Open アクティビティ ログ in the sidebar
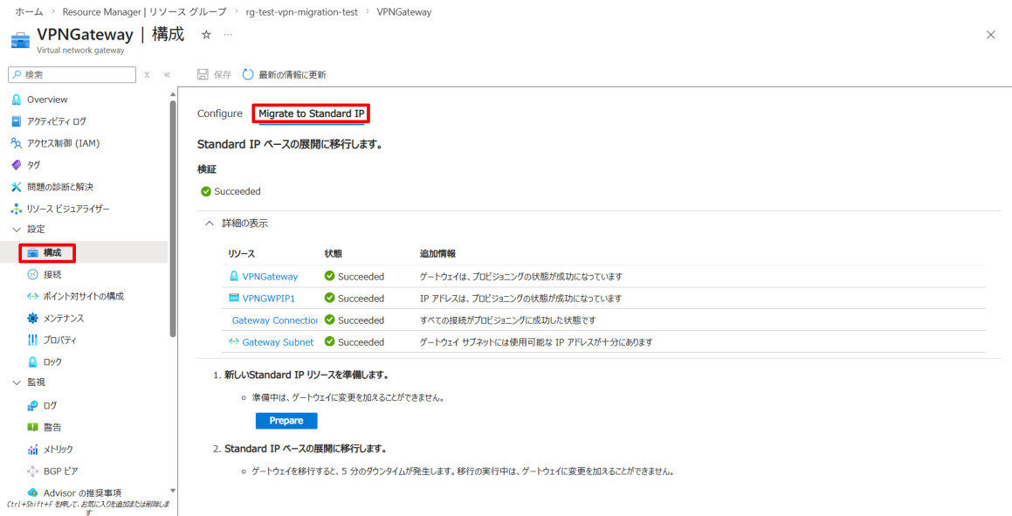 (x=56, y=121)
